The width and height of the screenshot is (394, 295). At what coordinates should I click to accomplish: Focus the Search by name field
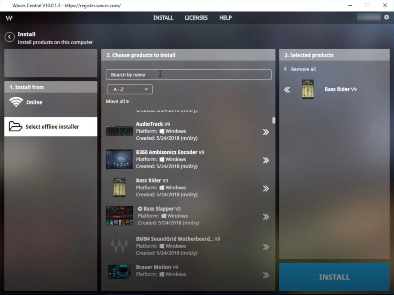(189, 75)
